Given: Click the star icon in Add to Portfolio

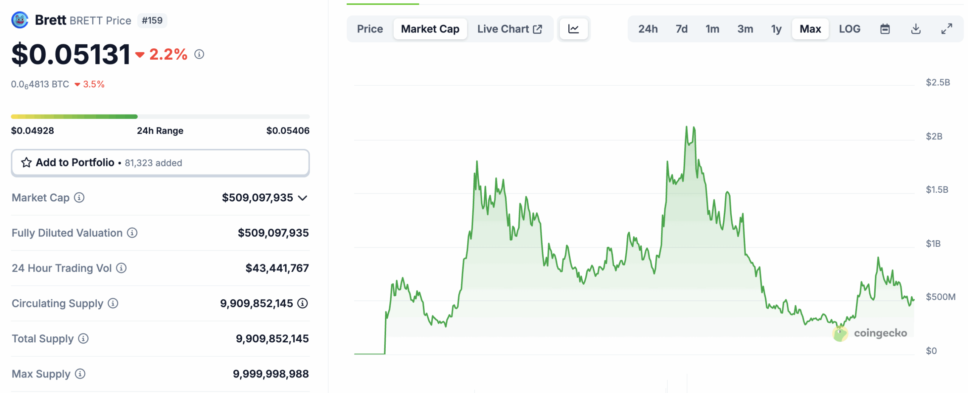Looking at the screenshot, I should (26, 162).
